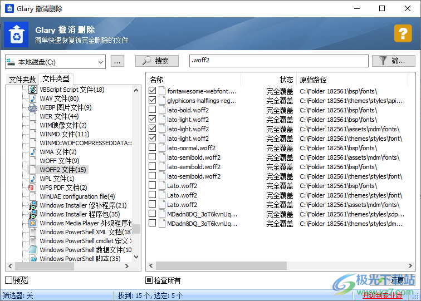Click the Windows Installer 修补程序 icon
421x301 pixels.
click(x=33, y=205)
